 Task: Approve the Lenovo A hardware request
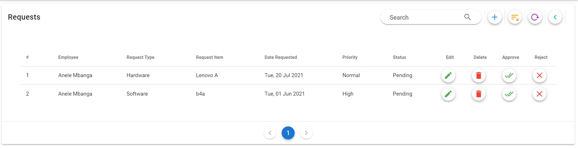(509, 75)
